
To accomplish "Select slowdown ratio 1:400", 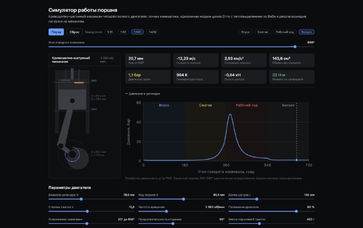I will pyautogui.click(x=152, y=32).
